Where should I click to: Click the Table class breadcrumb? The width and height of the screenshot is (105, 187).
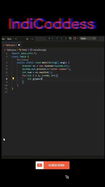click(x=24, y=50)
